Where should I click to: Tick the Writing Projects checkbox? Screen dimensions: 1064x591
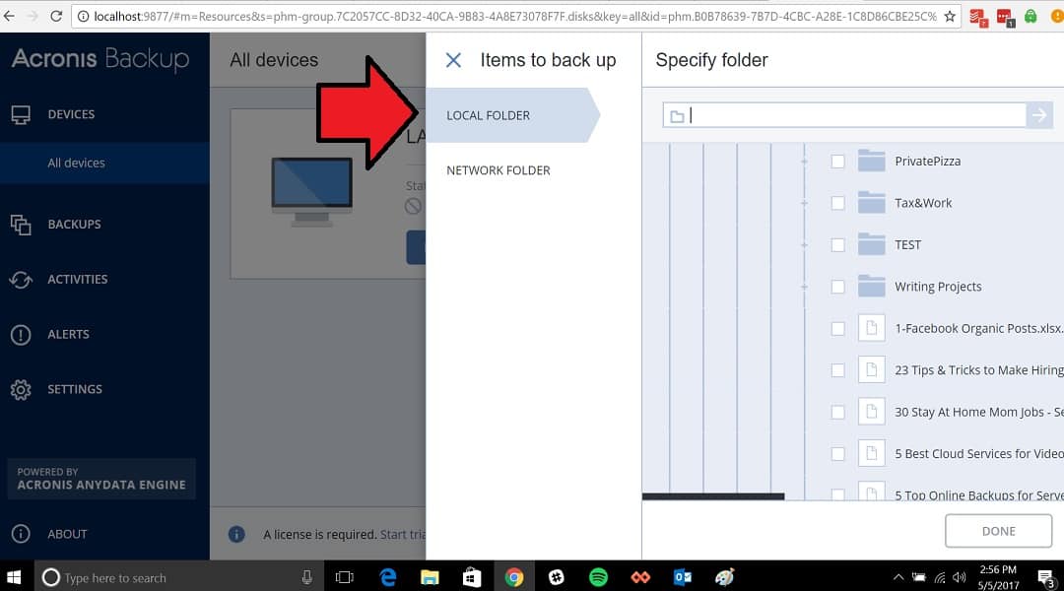click(838, 287)
